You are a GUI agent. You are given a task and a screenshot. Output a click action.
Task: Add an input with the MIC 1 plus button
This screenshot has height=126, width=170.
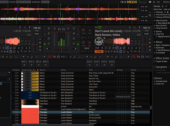click(x=24, y=65)
